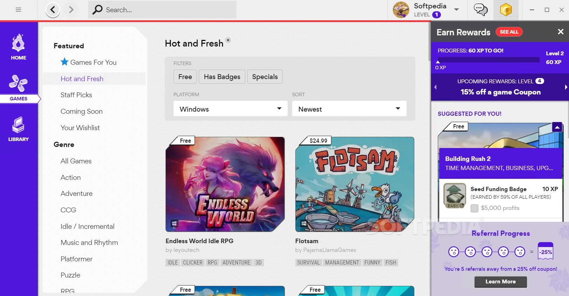Open the Softpedia profile avatar
Image resolution: width=569 pixels, height=296 pixels.
(401, 10)
